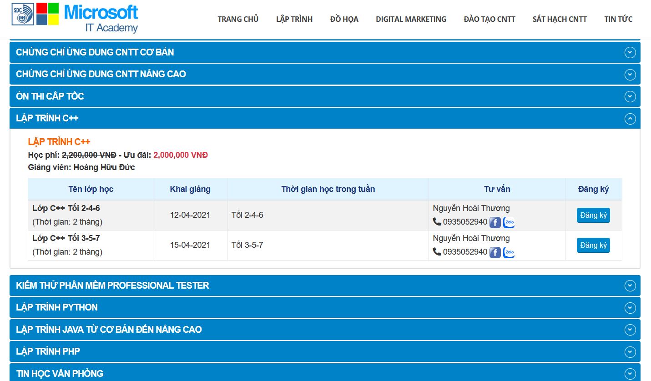Open Zalo chat in Lớp C++ Tối 3-5-7 row
The image size is (651, 381).
coord(509,252)
